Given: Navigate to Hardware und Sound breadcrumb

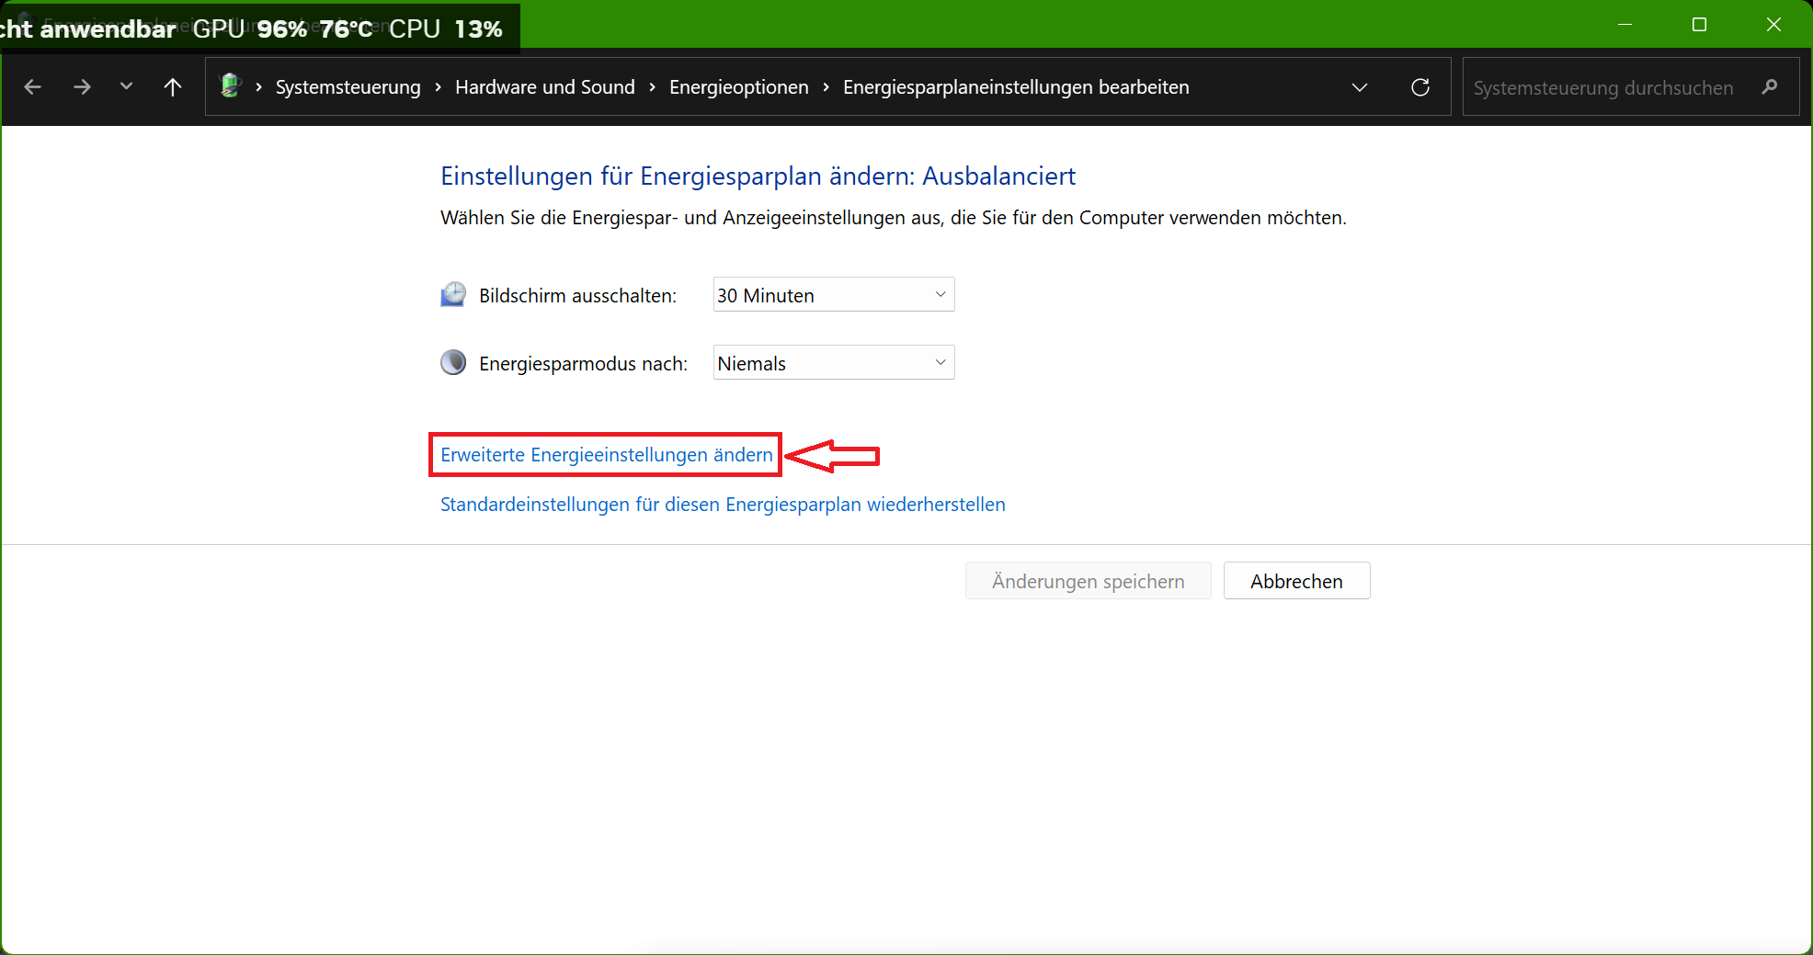Looking at the screenshot, I should (544, 87).
